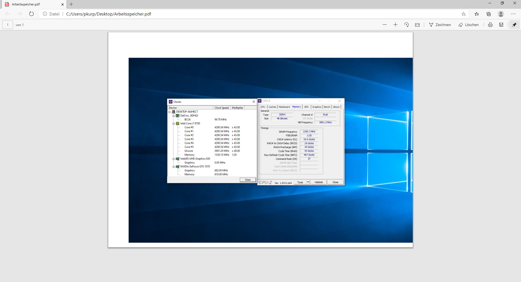Collapse the NVIDIA GeForce GTX 1070 node
Viewport: 521px width, 282px height.
174,167
